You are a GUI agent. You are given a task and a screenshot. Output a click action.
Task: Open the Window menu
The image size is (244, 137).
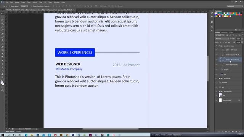[57, 2]
